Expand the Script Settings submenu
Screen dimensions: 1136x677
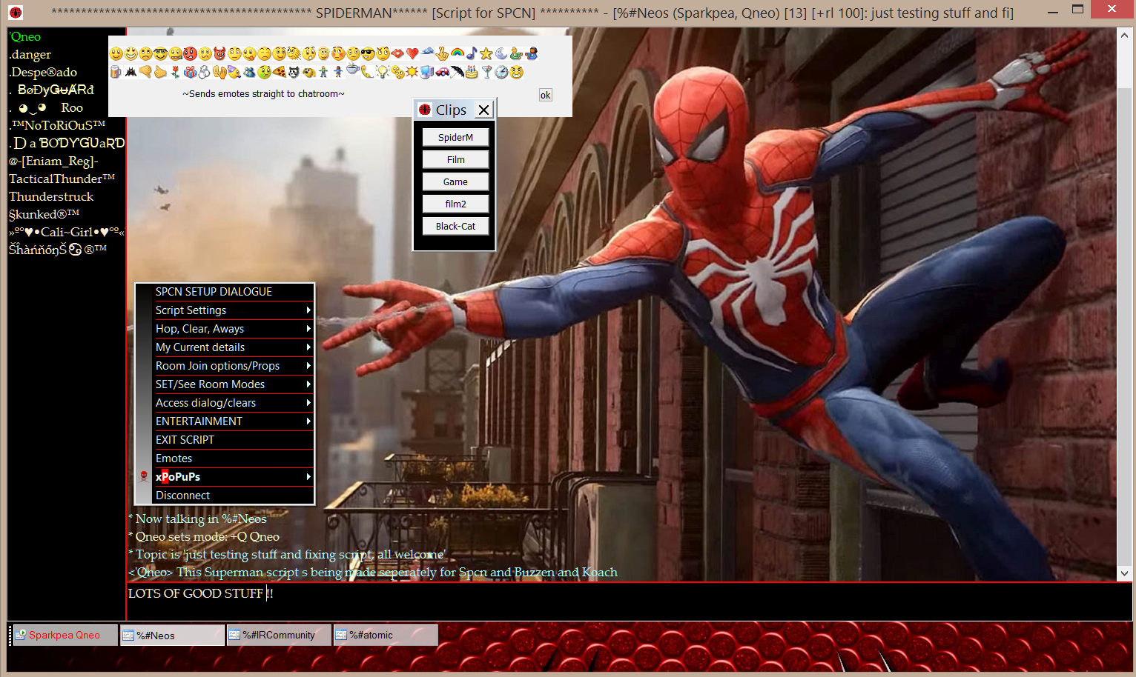(233, 310)
